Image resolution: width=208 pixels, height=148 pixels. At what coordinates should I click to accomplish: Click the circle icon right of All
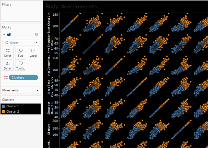(x=36, y=35)
